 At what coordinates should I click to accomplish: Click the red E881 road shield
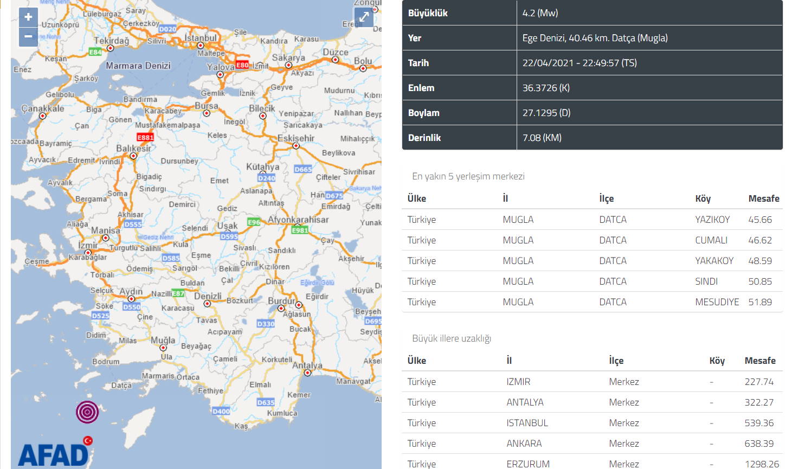click(145, 137)
